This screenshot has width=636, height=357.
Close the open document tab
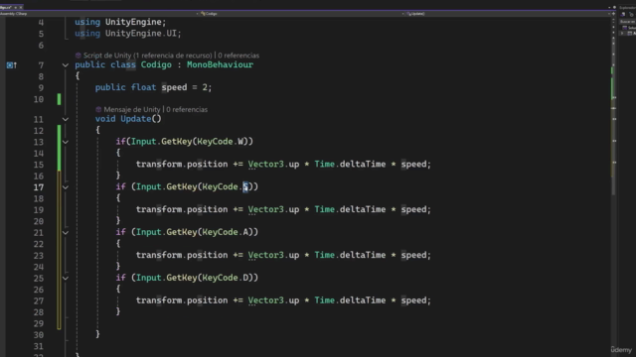tap(21, 7)
